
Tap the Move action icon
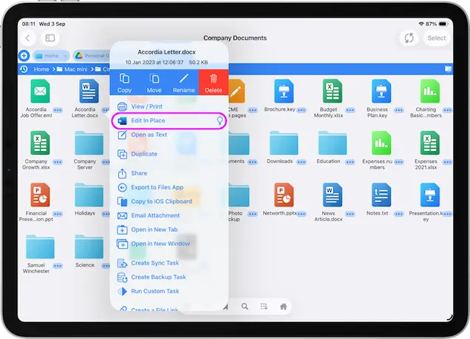[154, 80]
